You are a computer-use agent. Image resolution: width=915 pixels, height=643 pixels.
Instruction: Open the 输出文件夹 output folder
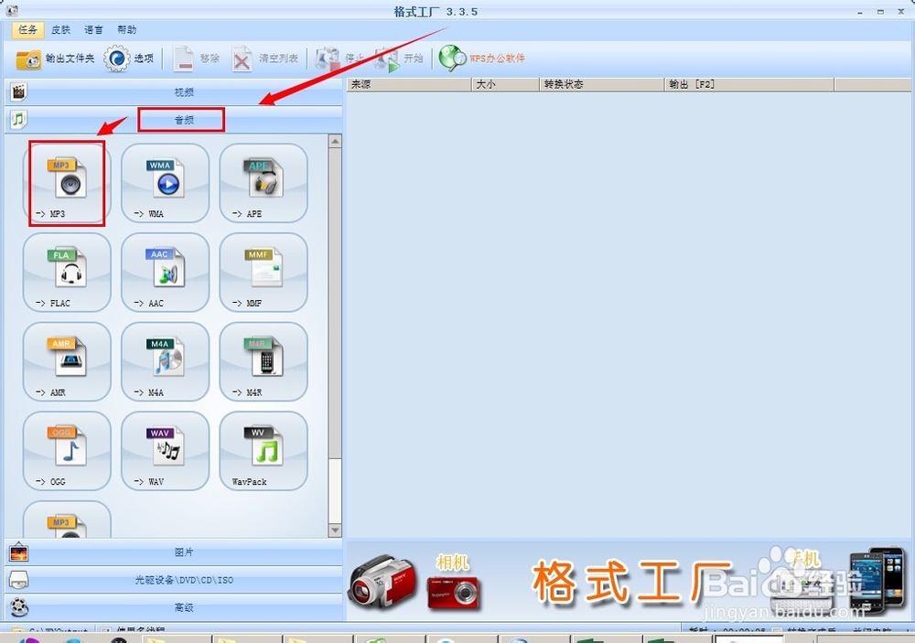click(50, 58)
